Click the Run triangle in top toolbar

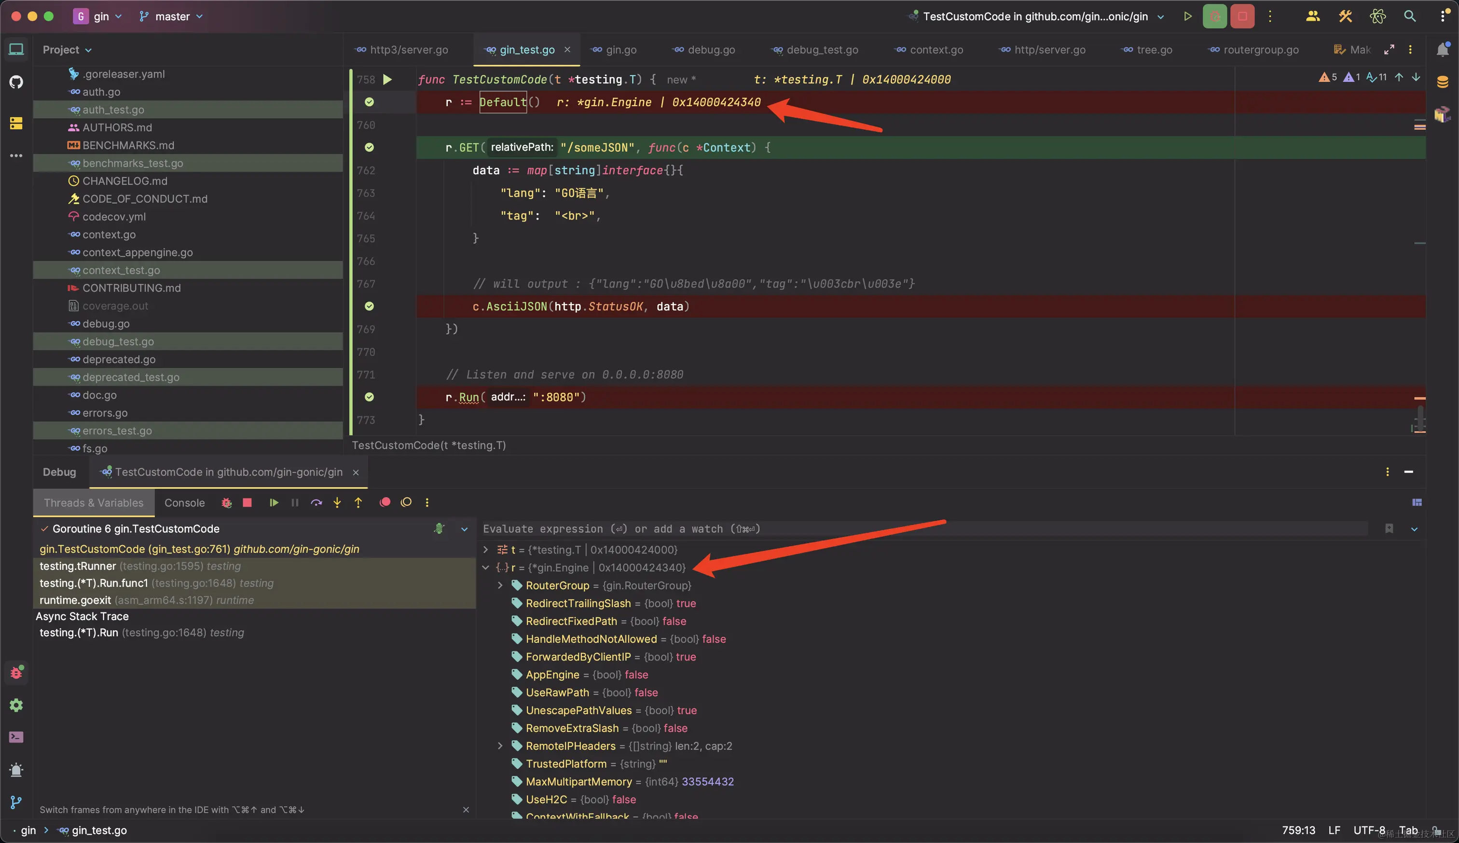pyautogui.click(x=1187, y=16)
